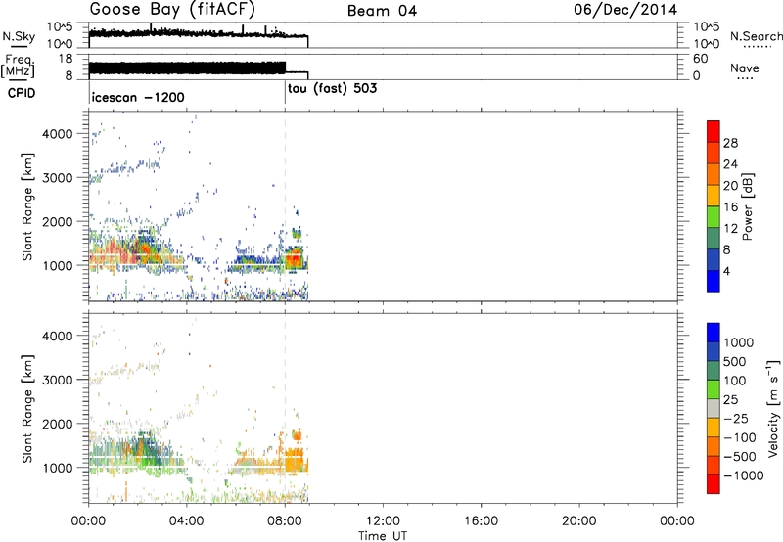Click the date '06/Dec/2014'
Viewport: 783px width, 542px height.
625,10
